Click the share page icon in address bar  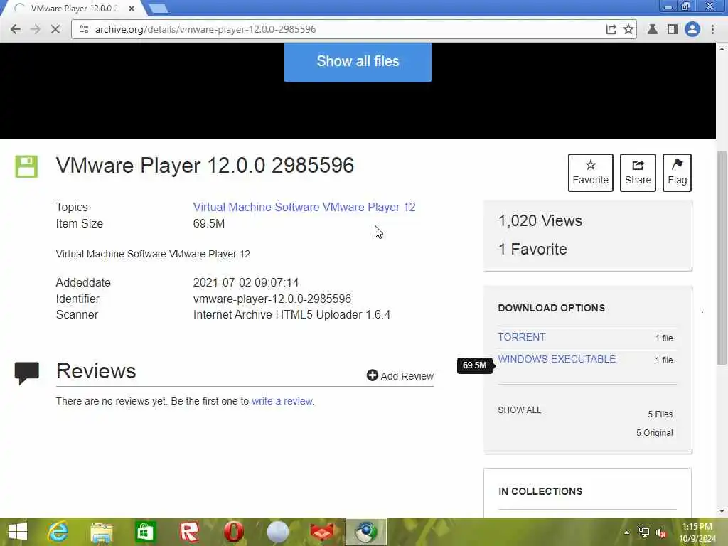pyautogui.click(x=611, y=29)
